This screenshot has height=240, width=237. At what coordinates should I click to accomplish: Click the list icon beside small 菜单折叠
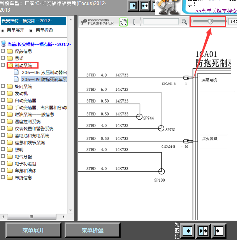click(31, 31)
